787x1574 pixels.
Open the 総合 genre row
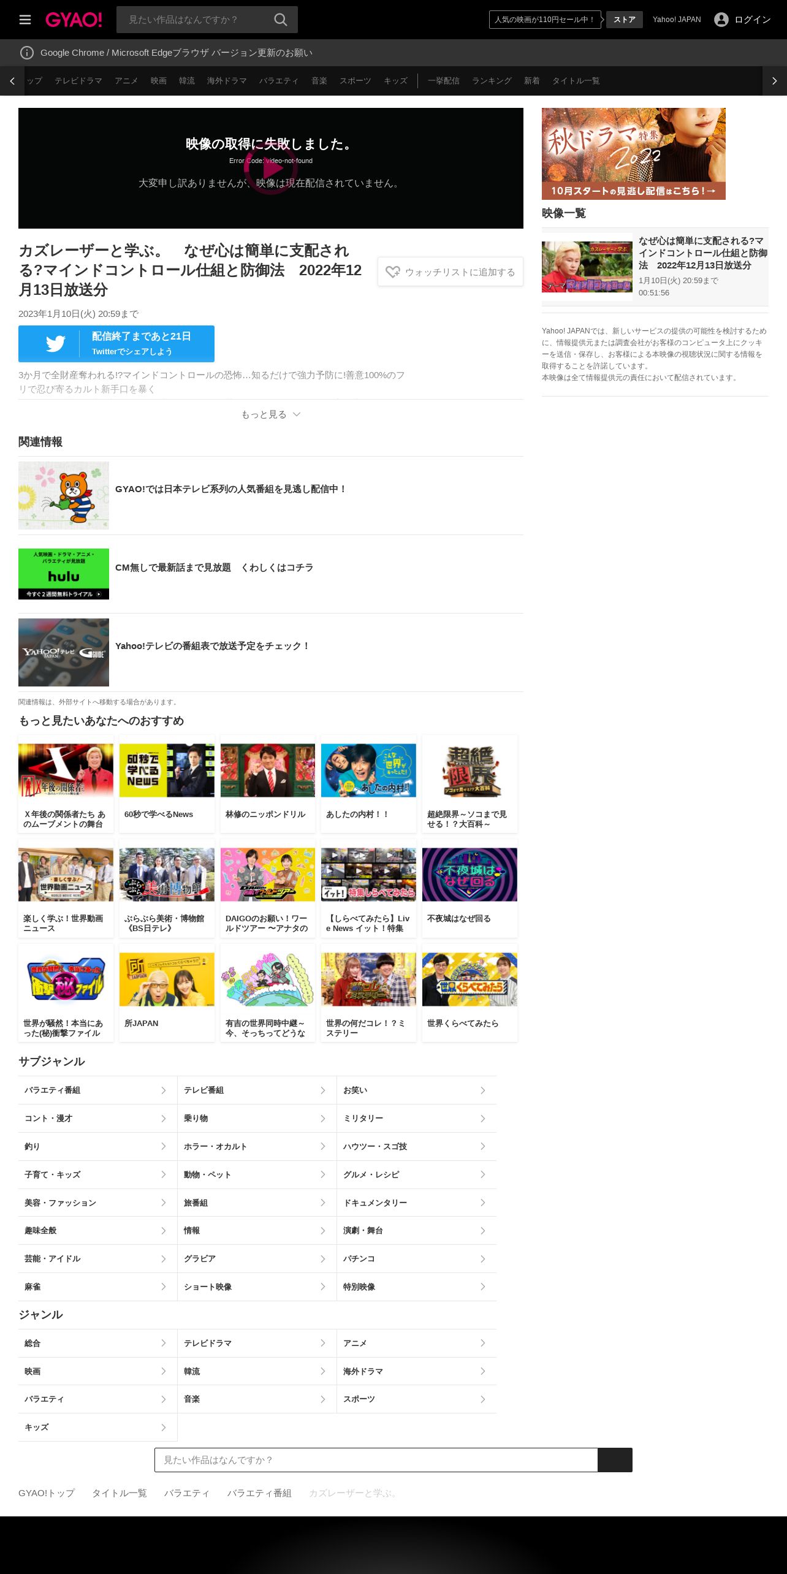click(x=97, y=1343)
